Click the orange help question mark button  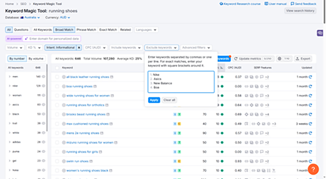pyautogui.click(x=313, y=169)
